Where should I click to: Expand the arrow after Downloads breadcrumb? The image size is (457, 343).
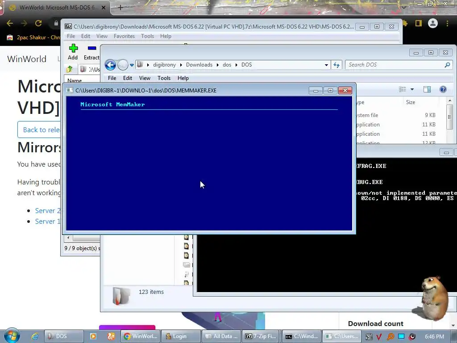pyautogui.click(x=218, y=65)
